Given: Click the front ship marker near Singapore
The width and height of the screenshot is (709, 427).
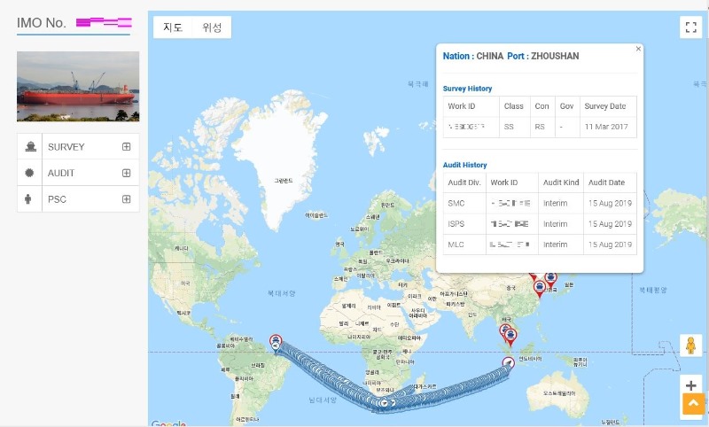Looking at the screenshot, I should click(x=510, y=337).
